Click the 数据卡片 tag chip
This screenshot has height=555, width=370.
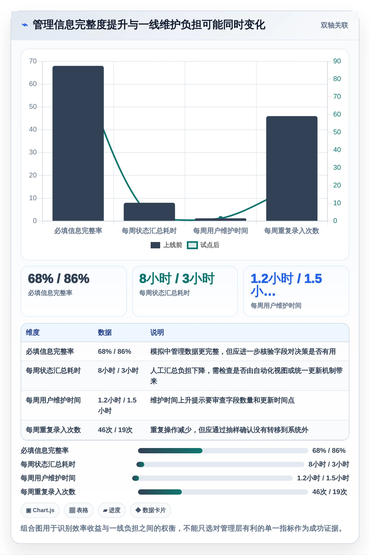[150, 510]
